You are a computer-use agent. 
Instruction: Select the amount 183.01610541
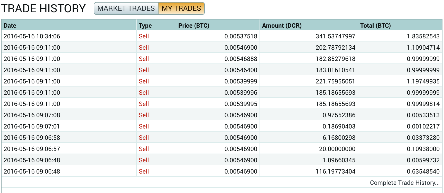(x=335, y=70)
